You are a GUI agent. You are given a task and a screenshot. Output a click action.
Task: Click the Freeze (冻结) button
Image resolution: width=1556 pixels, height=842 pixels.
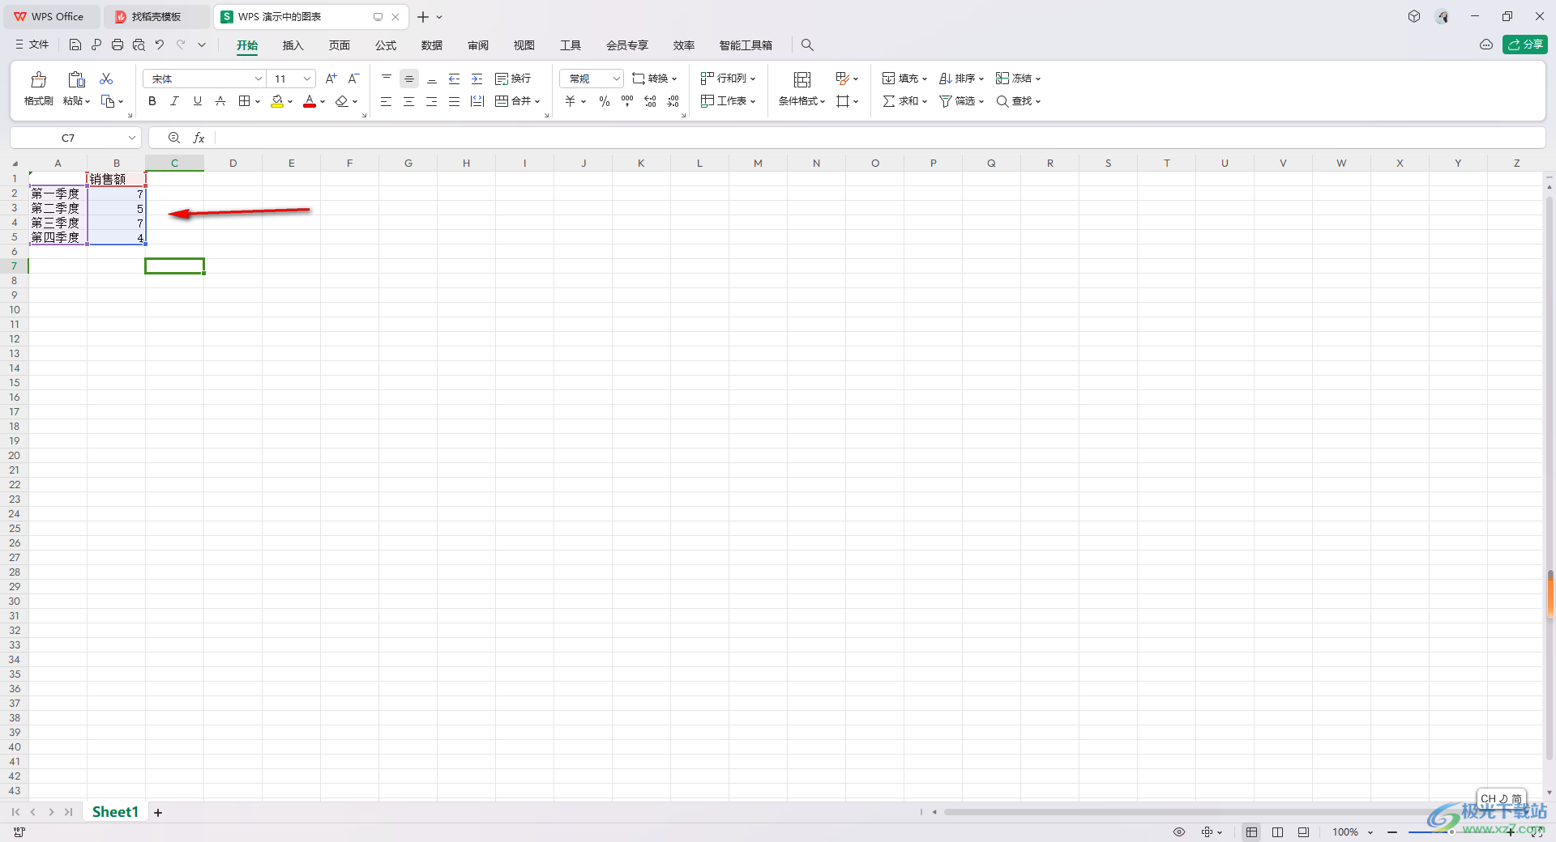pos(1018,79)
